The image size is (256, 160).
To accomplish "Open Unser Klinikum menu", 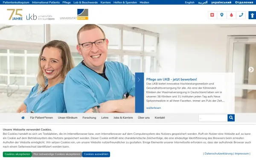I will pos(67,118).
